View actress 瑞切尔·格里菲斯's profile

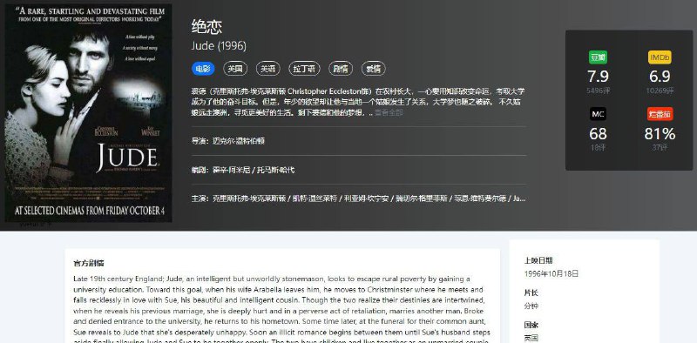click(x=422, y=198)
